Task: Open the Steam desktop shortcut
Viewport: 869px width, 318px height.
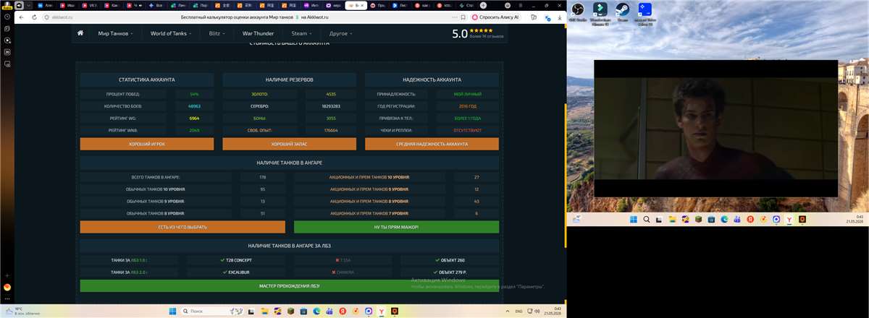Action: pos(622,12)
